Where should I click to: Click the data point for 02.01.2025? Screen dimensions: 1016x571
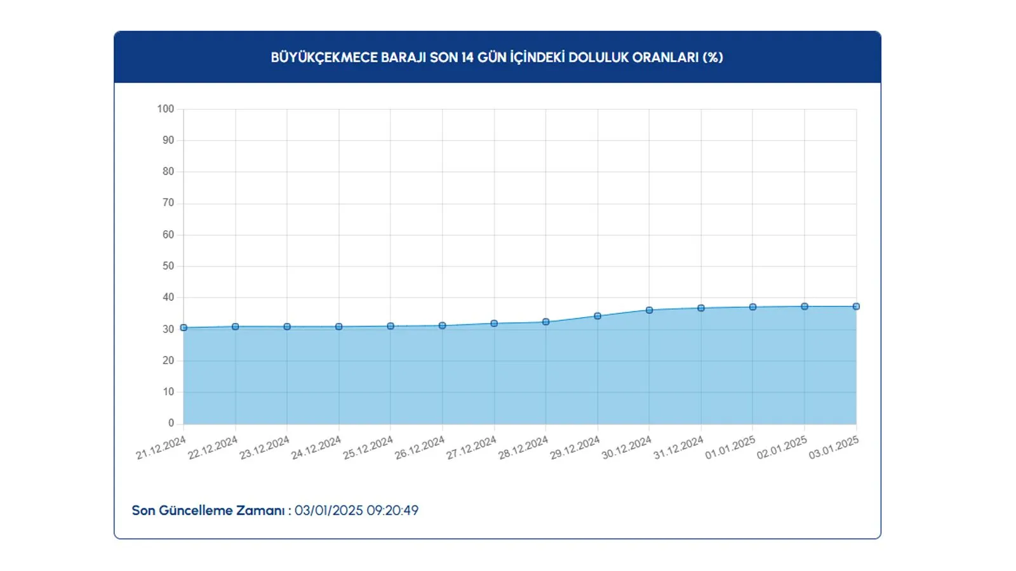[805, 306]
